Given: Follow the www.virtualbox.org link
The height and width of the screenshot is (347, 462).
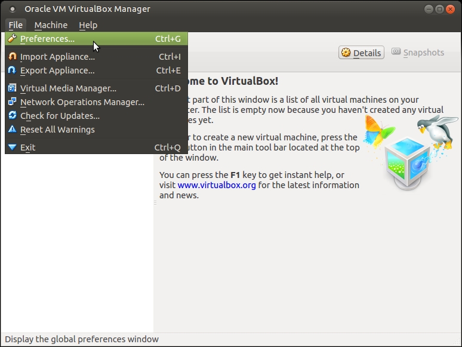Looking at the screenshot, I should [x=217, y=185].
